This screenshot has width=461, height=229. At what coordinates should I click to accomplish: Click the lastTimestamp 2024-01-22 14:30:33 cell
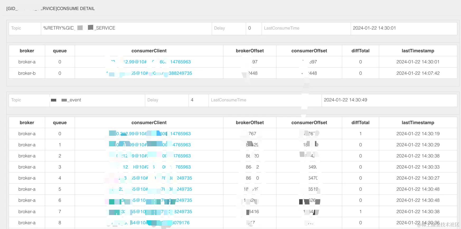tap(418, 167)
